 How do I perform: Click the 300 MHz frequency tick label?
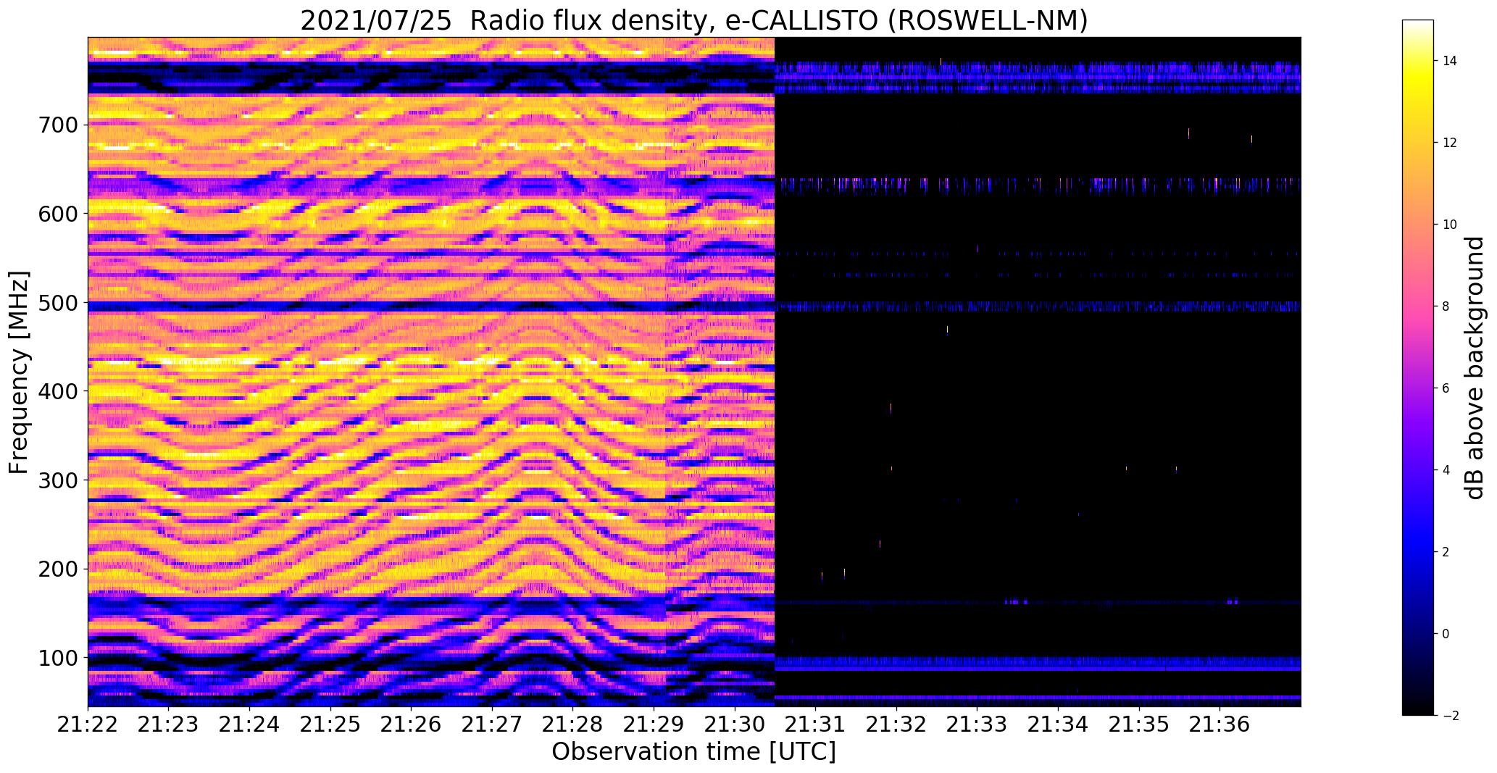[58, 480]
